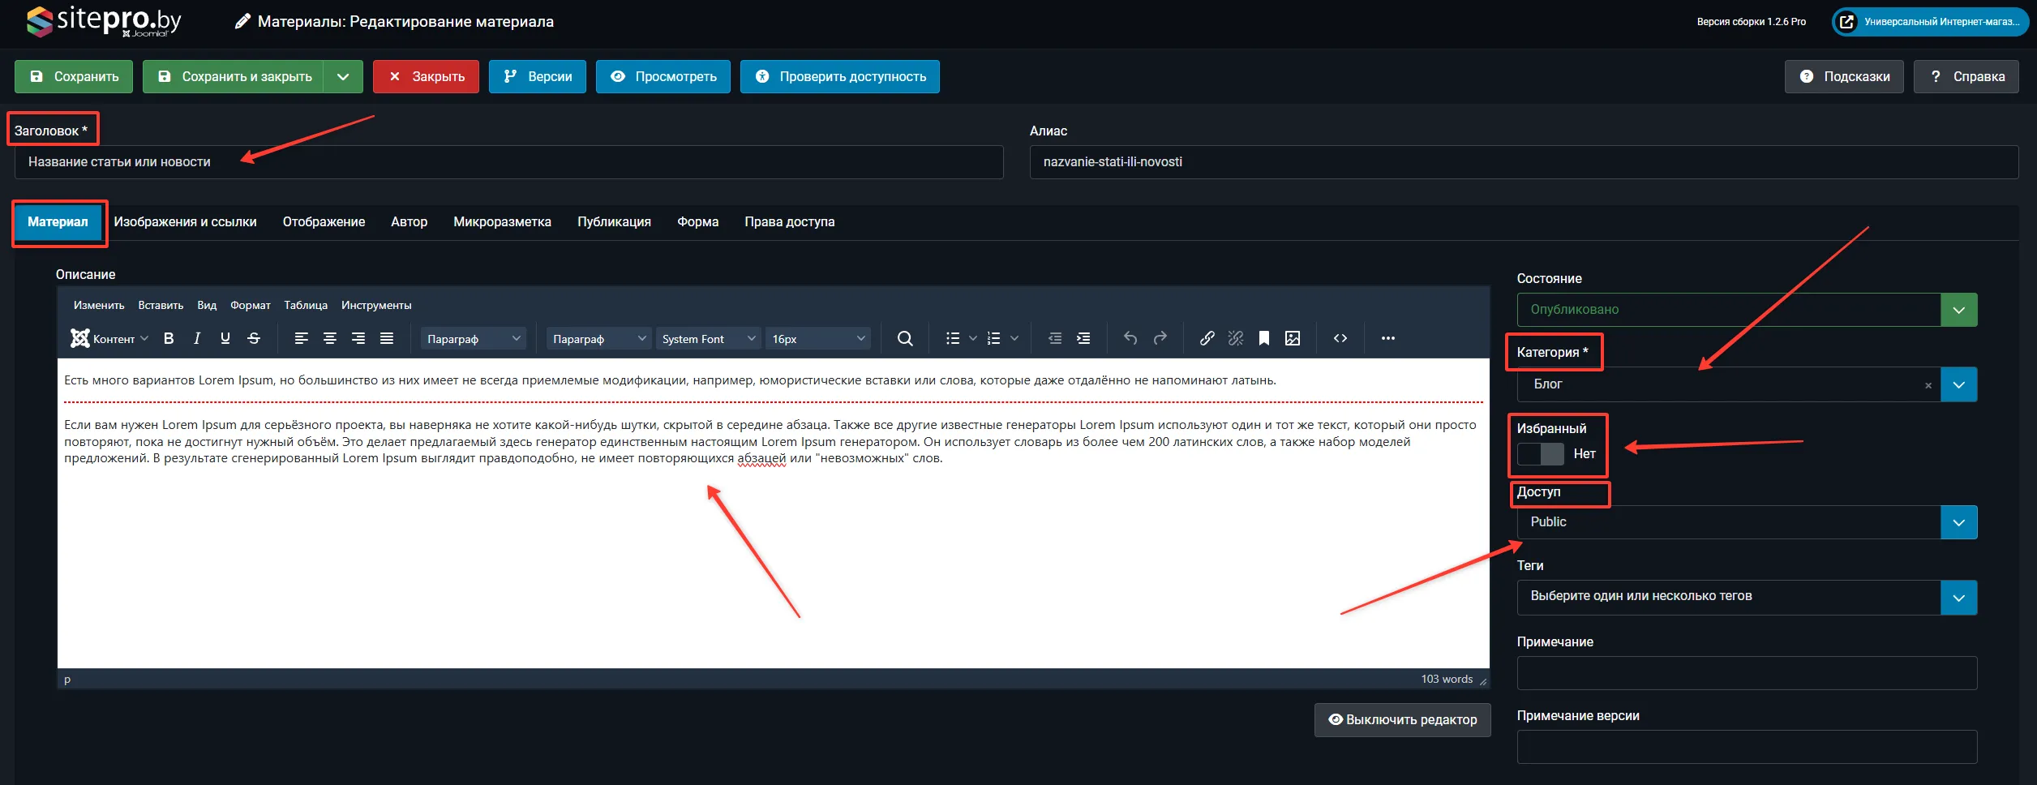Toggle strikethrough formatting
2037x785 pixels.
click(x=254, y=338)
